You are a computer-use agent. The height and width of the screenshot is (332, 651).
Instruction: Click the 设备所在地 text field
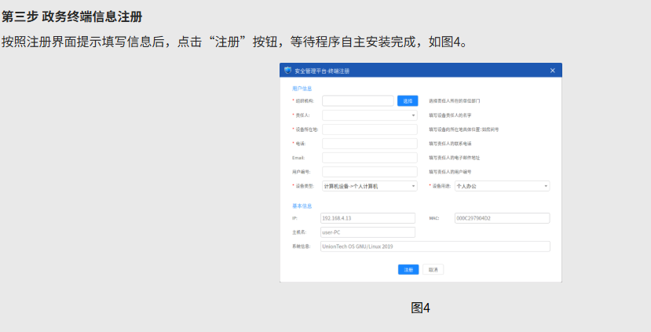tap(369, 130)
